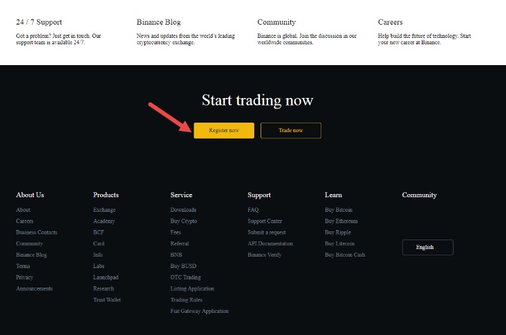Viewport: 506px width, 335px height.
Task: Click the Support footer heading
Action: [x=259, y=195]
